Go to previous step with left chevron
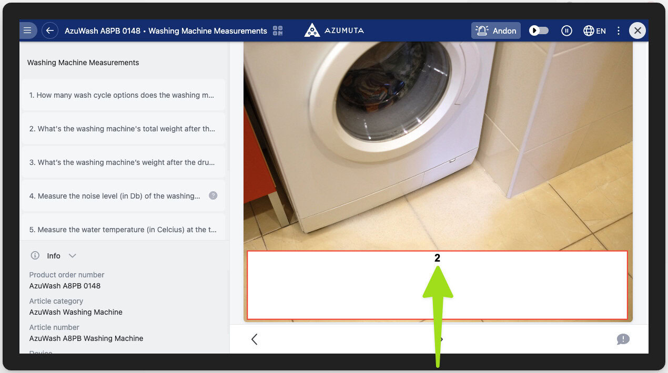668x373 pixels. [x=254, y=339]
